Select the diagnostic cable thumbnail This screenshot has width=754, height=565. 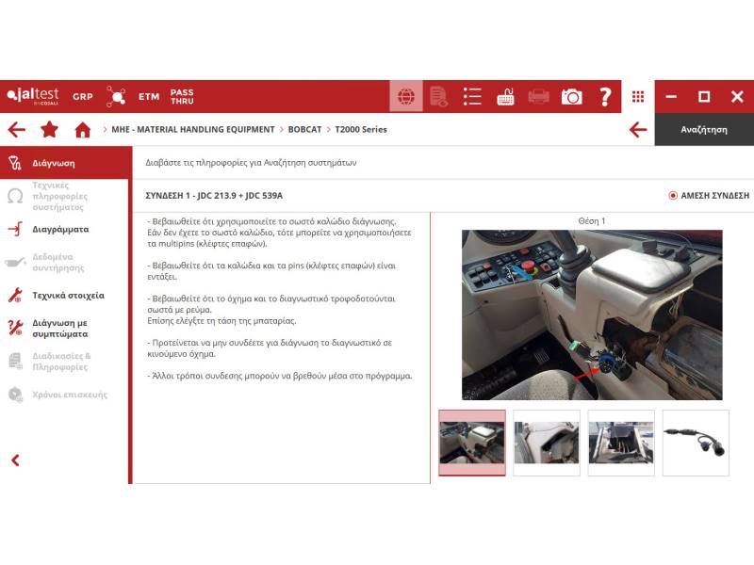[x=696, y=443]
